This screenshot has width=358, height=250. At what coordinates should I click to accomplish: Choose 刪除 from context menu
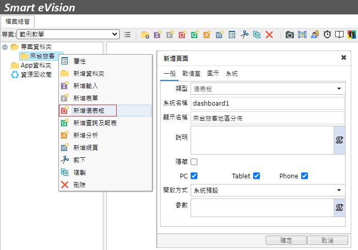tap(105, 185)
